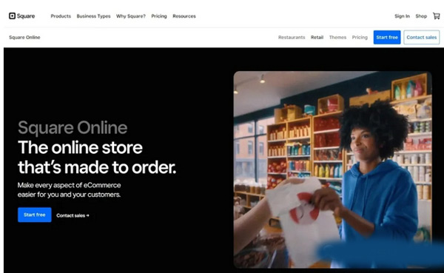Select the Restaurants tab
The height and width of the screenshot is (273, 444).
point(292,38)
